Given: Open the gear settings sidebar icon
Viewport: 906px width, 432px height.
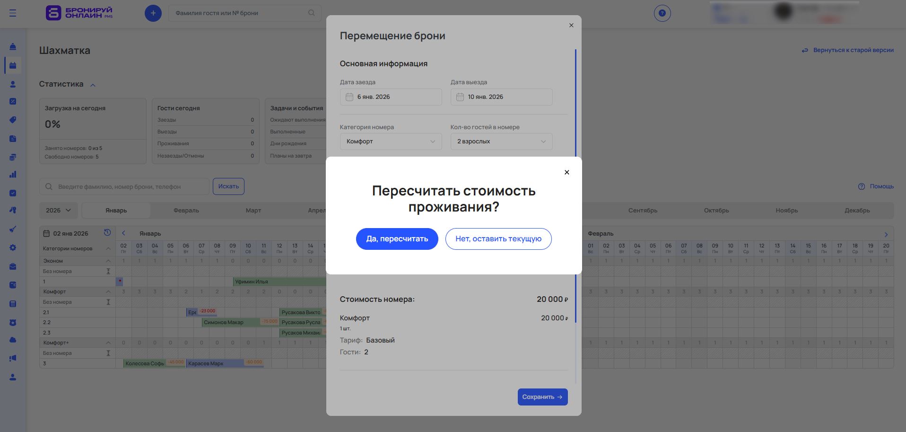Looking at the screenshot, I should point(13,247).
